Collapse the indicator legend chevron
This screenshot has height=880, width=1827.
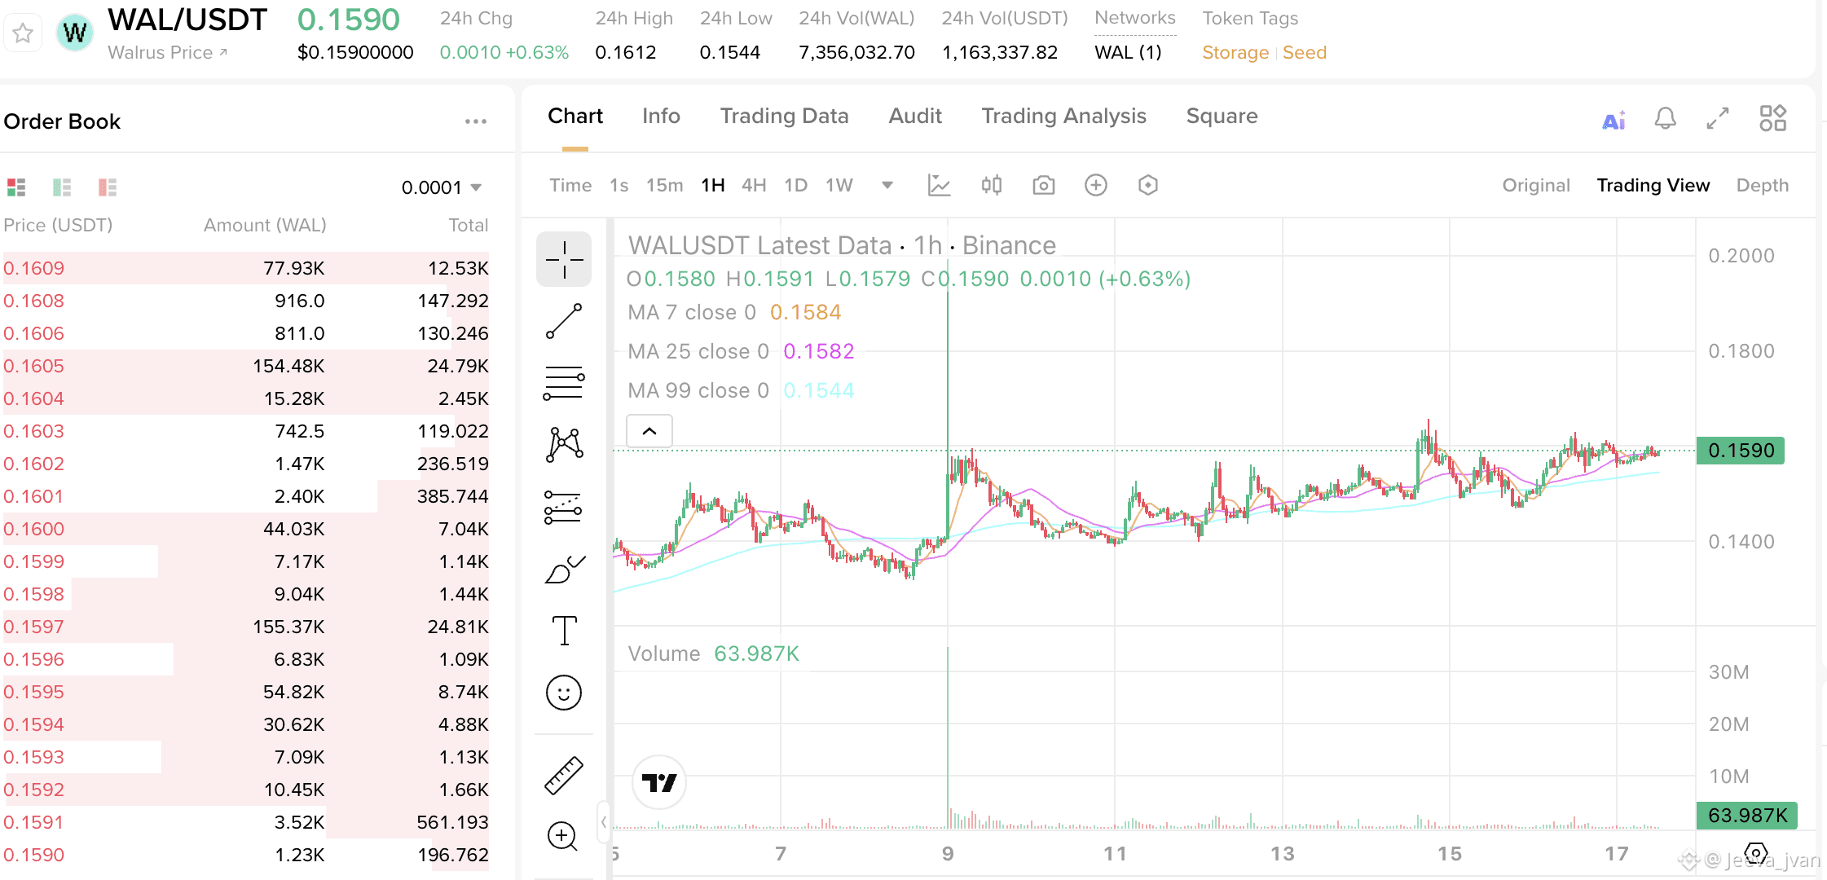[649, 431]
